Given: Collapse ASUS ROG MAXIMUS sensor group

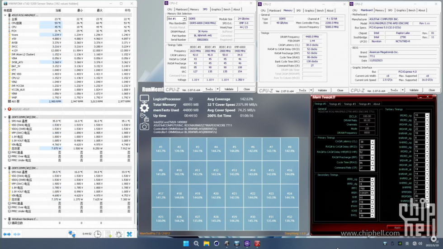Looking at the screenshot, I should [x=5, y=15].
